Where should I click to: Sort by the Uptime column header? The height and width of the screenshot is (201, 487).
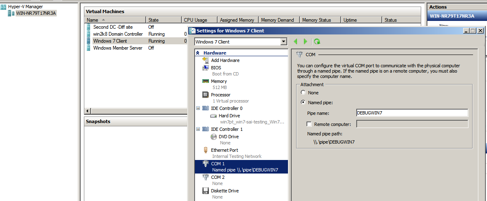click(x=361, y=20)
